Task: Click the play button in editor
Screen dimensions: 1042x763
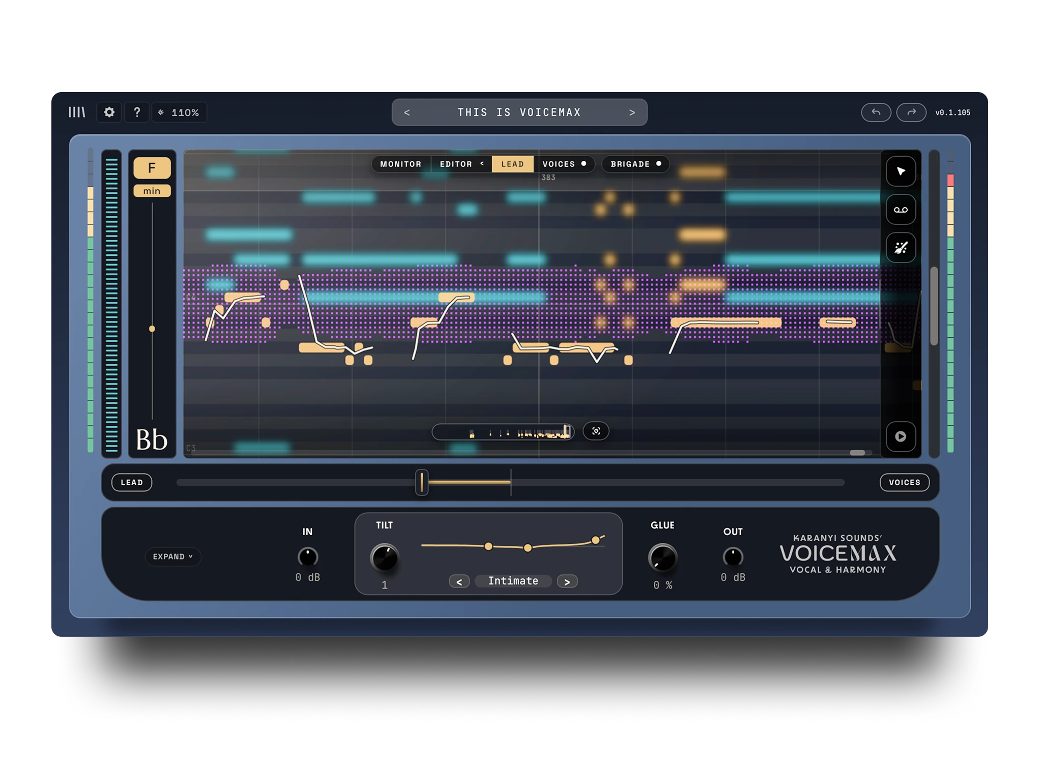Action: 901,436
